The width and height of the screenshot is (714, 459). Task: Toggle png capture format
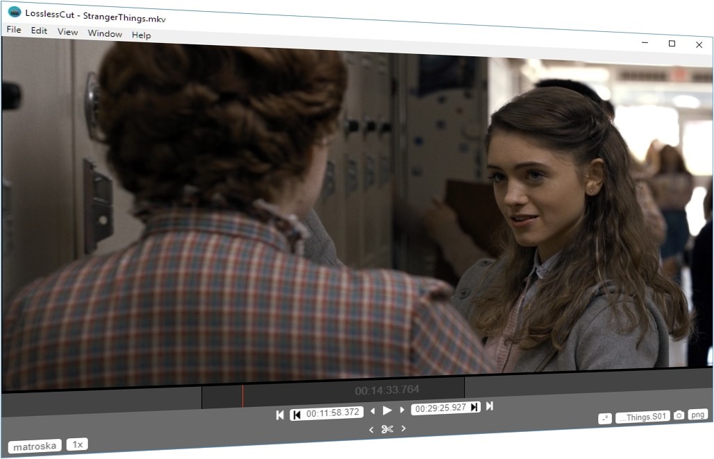tap(697, 415)
